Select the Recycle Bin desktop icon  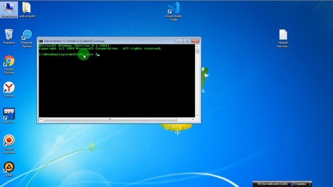click(9, 36)
